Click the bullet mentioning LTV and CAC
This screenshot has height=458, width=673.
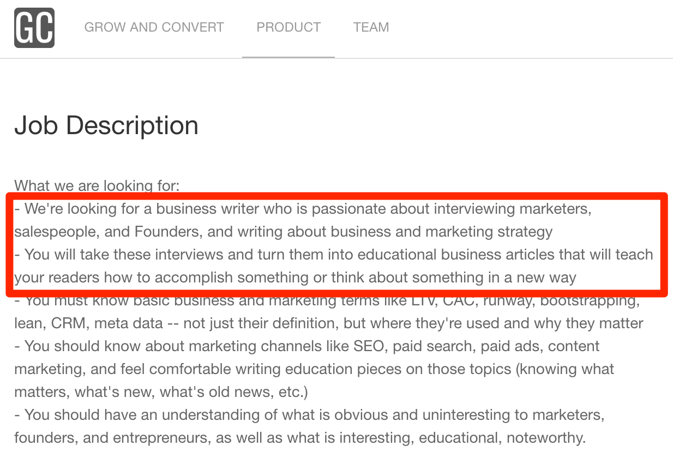[x=327, y=300]
